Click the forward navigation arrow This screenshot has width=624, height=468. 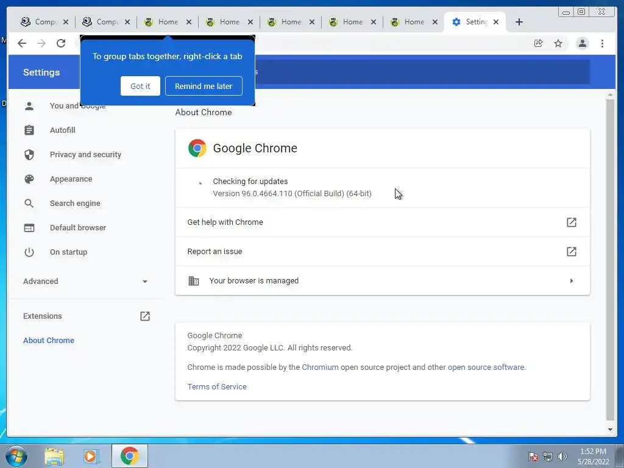click(41, 43)
